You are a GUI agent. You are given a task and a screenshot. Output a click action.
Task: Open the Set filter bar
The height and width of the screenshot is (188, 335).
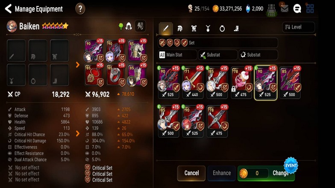click(x=218, y=43)
